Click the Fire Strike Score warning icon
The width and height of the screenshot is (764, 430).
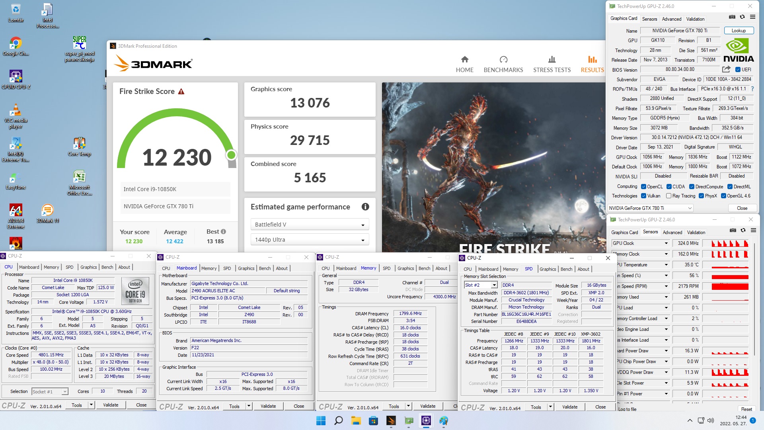[x=181, y=92]
